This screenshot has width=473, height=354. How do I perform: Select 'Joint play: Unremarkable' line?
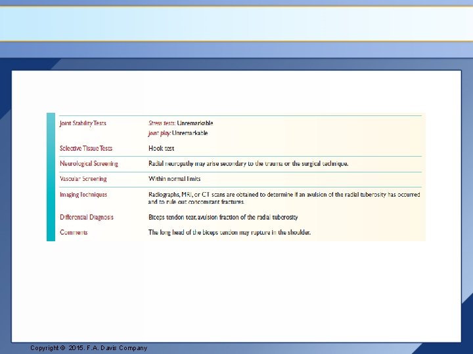(x=178, y=133)
